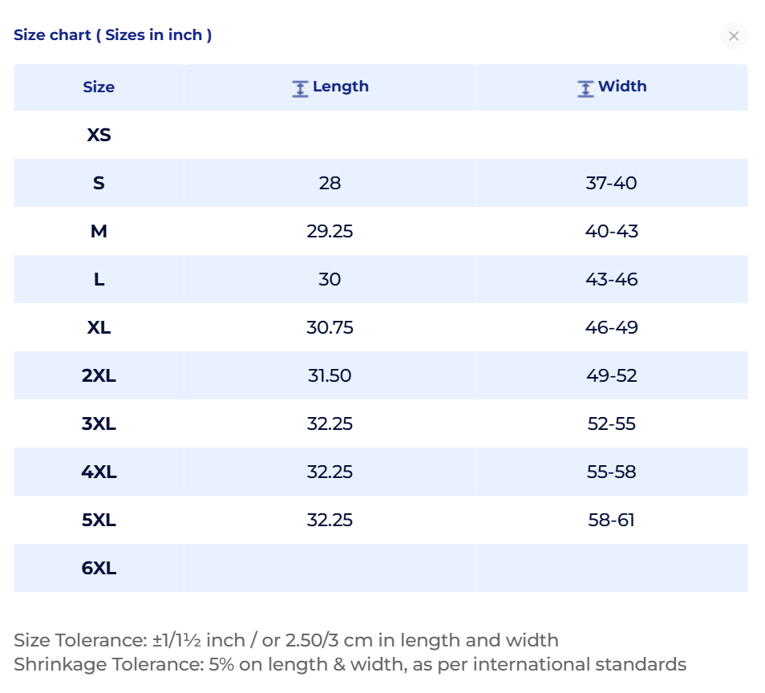
Task: Click the Size column header
Action: pyautogui.click(x=99, y=87)
